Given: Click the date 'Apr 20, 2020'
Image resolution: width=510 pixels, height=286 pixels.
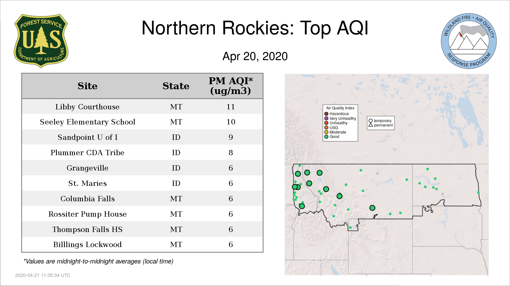Looking at the screenshot, I should 255,56.
